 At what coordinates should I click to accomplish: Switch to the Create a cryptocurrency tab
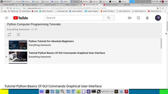tap(31, 5)
